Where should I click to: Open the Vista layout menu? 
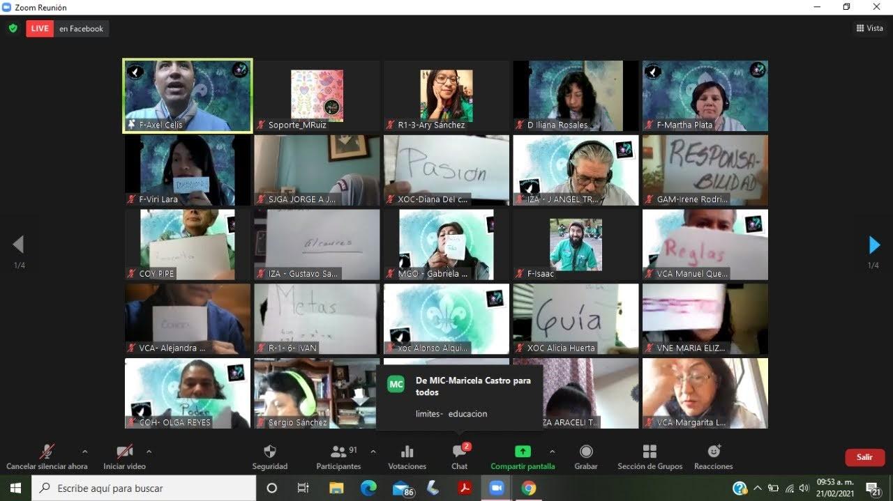tap(869, 29)
